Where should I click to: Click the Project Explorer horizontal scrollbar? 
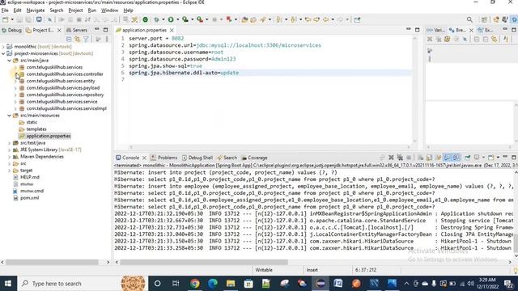coord(52,262)
